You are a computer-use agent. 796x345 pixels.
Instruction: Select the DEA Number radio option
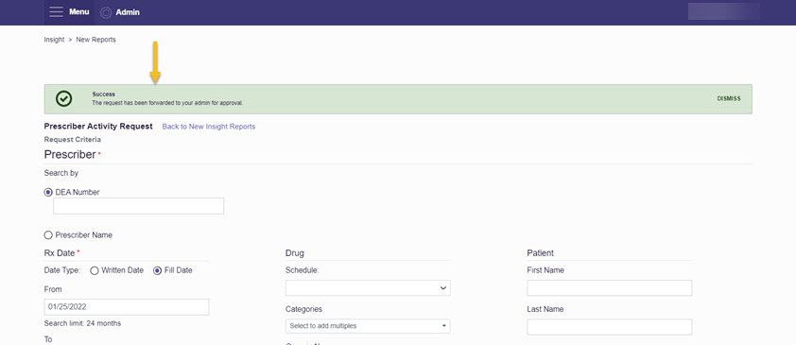[x=48, y=192]
